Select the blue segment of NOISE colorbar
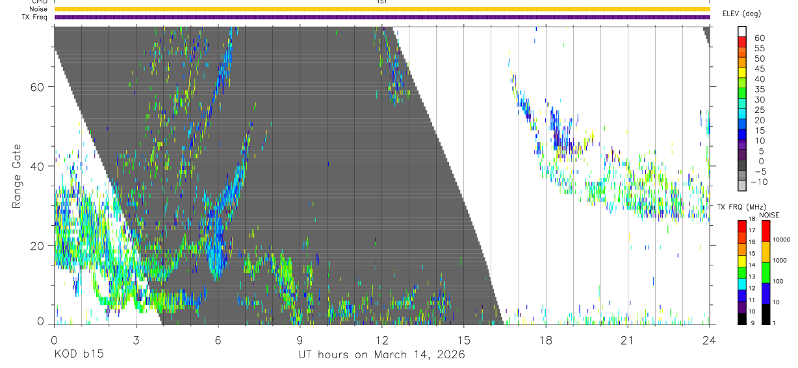The image size is (798, 368). tap(766, 293)
